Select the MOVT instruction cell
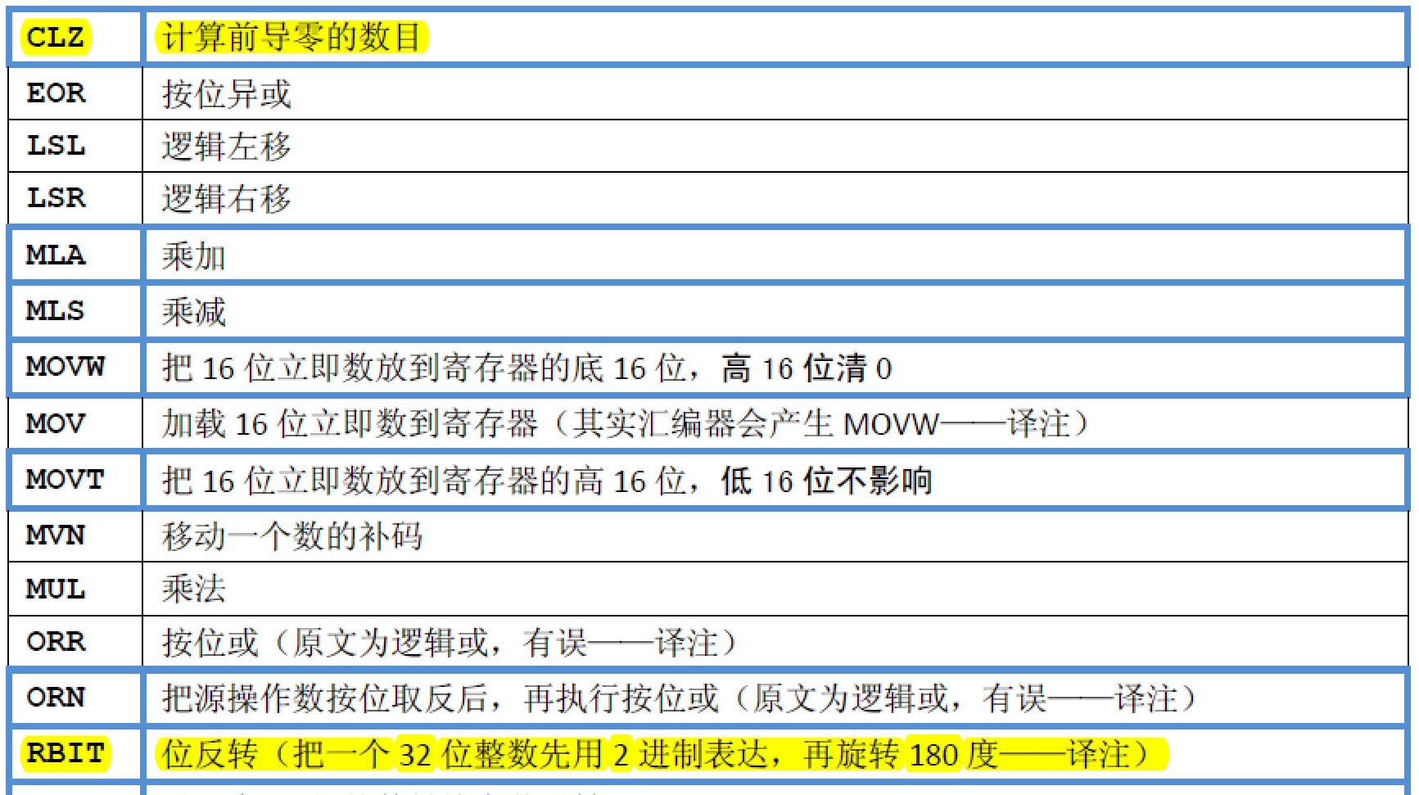Viewport: 1419px width, 795px height. (61, 481)
